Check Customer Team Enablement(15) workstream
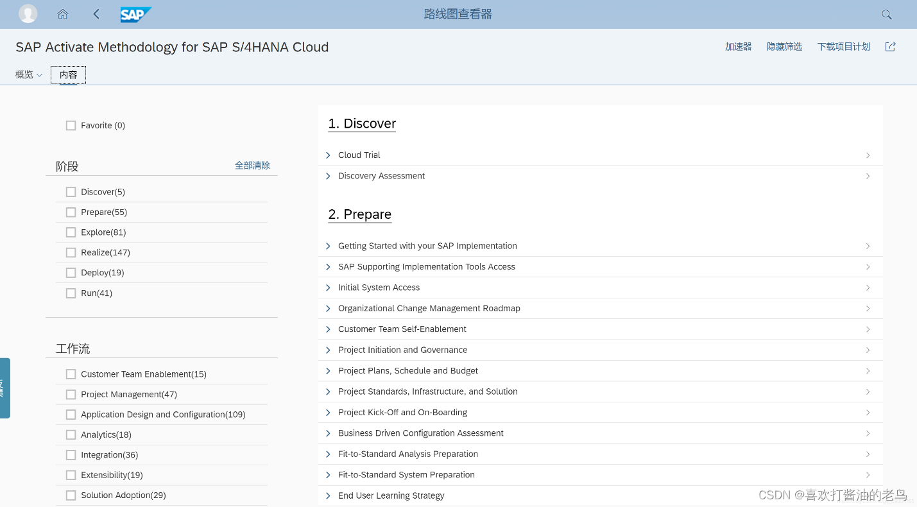 pyautogui.click(x=71, y=374)
